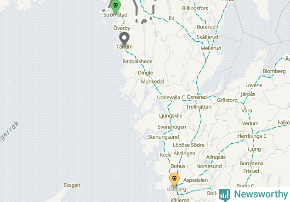This screenshot has height=202, width=290.
Task: Open the Newsworthy text link
Action: point(261,194)
